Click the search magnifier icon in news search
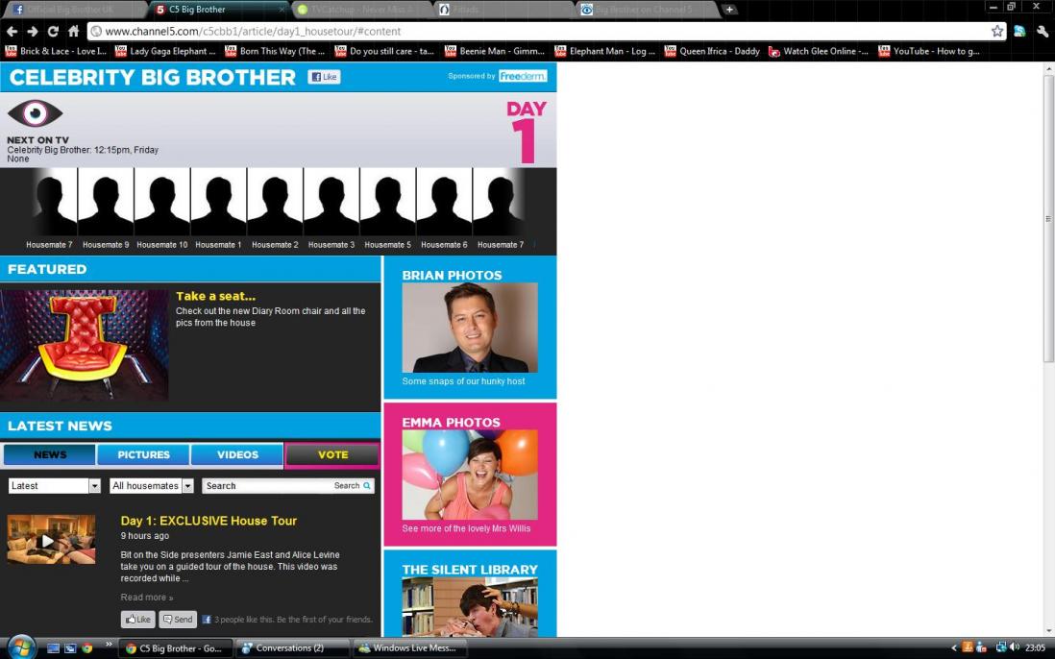 point(366,486)
